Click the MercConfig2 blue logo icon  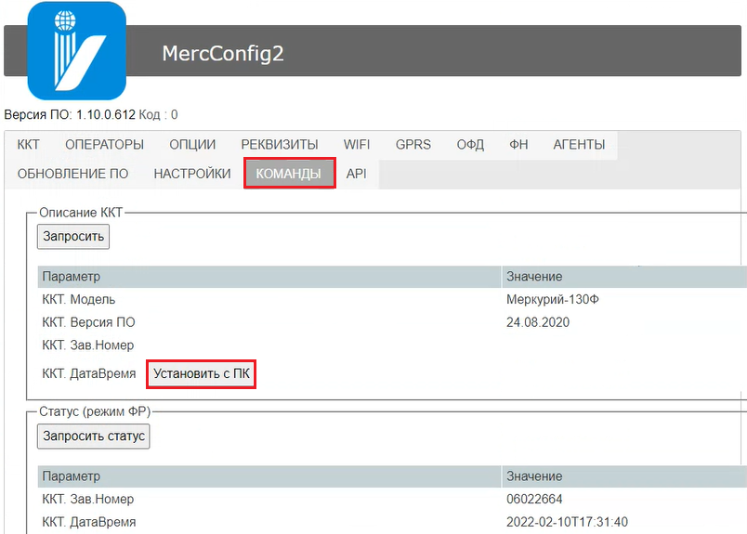(x=77, y=50)
